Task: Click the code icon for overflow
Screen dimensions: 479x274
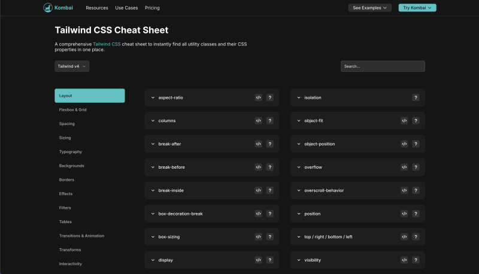Action: click(404, 168)
